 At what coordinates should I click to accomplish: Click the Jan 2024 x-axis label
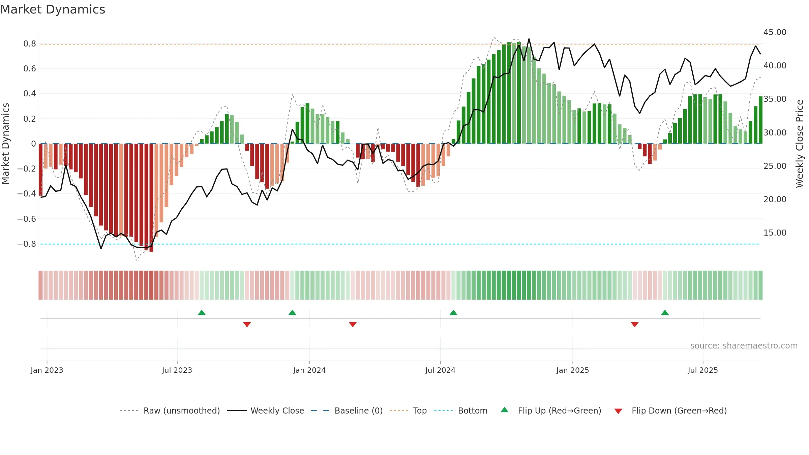(309, 370)
